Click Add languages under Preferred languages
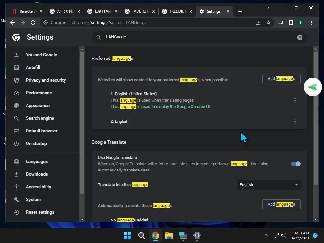The height and width of the screenshot is (243, 324). [281, 79]
